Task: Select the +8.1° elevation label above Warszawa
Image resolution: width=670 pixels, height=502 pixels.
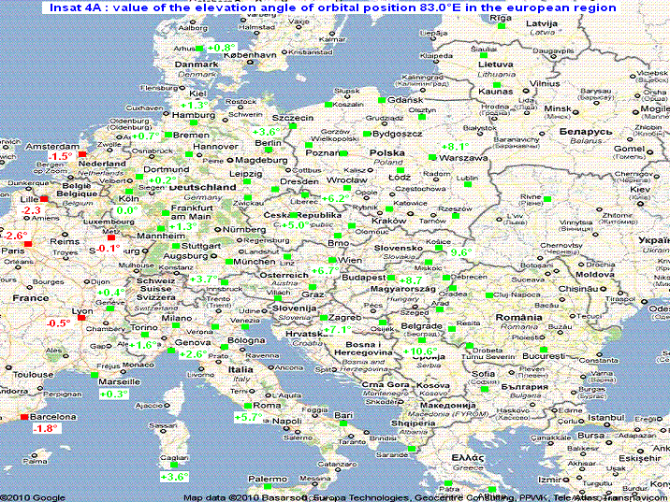Action: (455, 147)
